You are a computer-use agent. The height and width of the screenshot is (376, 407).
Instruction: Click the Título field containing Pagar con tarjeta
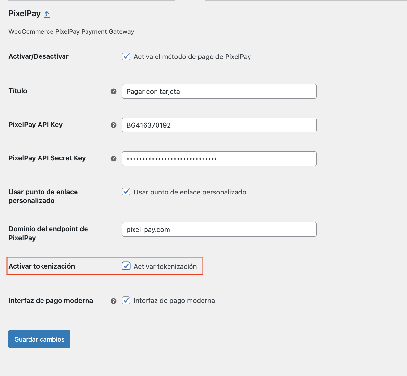click(219, 91)
